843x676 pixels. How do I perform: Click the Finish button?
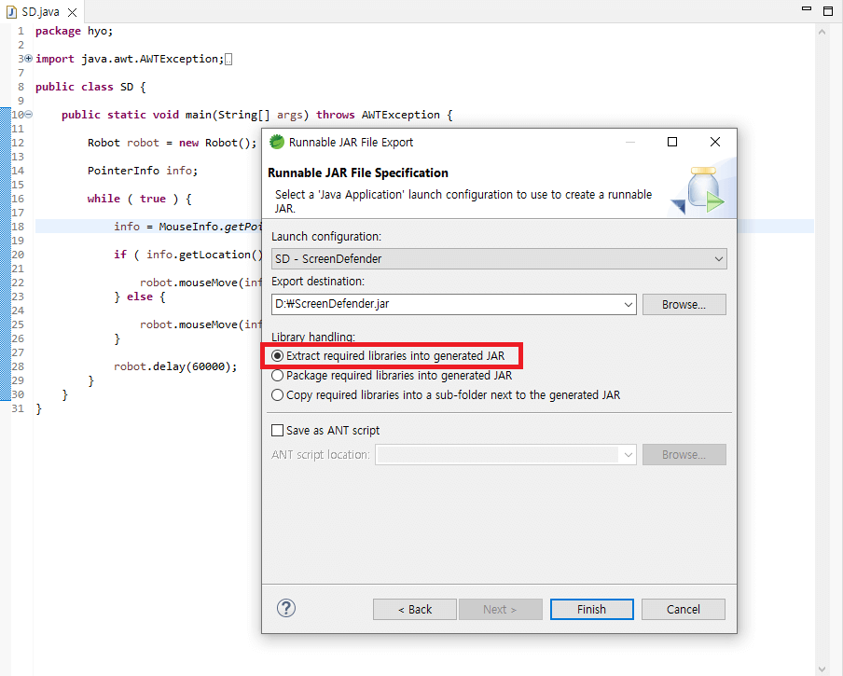click(591, 610)
